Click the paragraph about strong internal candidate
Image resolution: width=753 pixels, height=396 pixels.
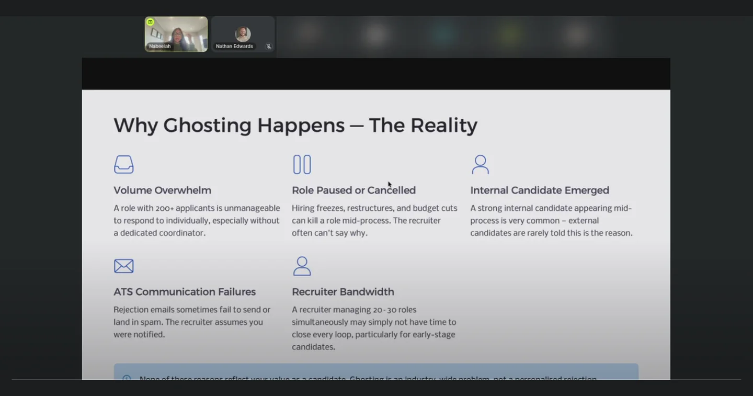(551, 221)
